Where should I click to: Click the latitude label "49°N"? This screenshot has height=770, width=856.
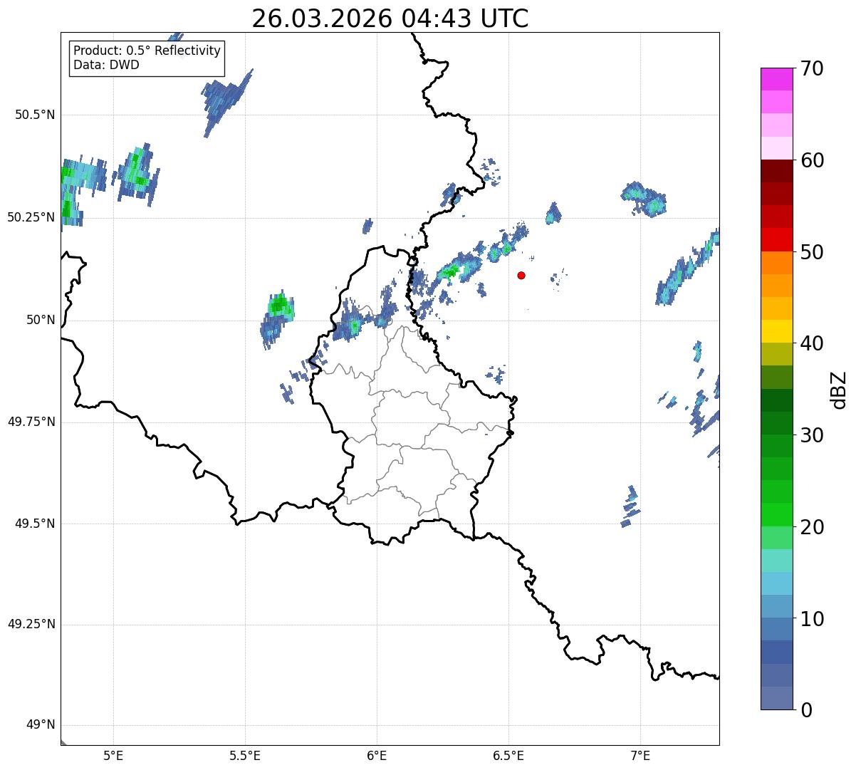[41, 725]
